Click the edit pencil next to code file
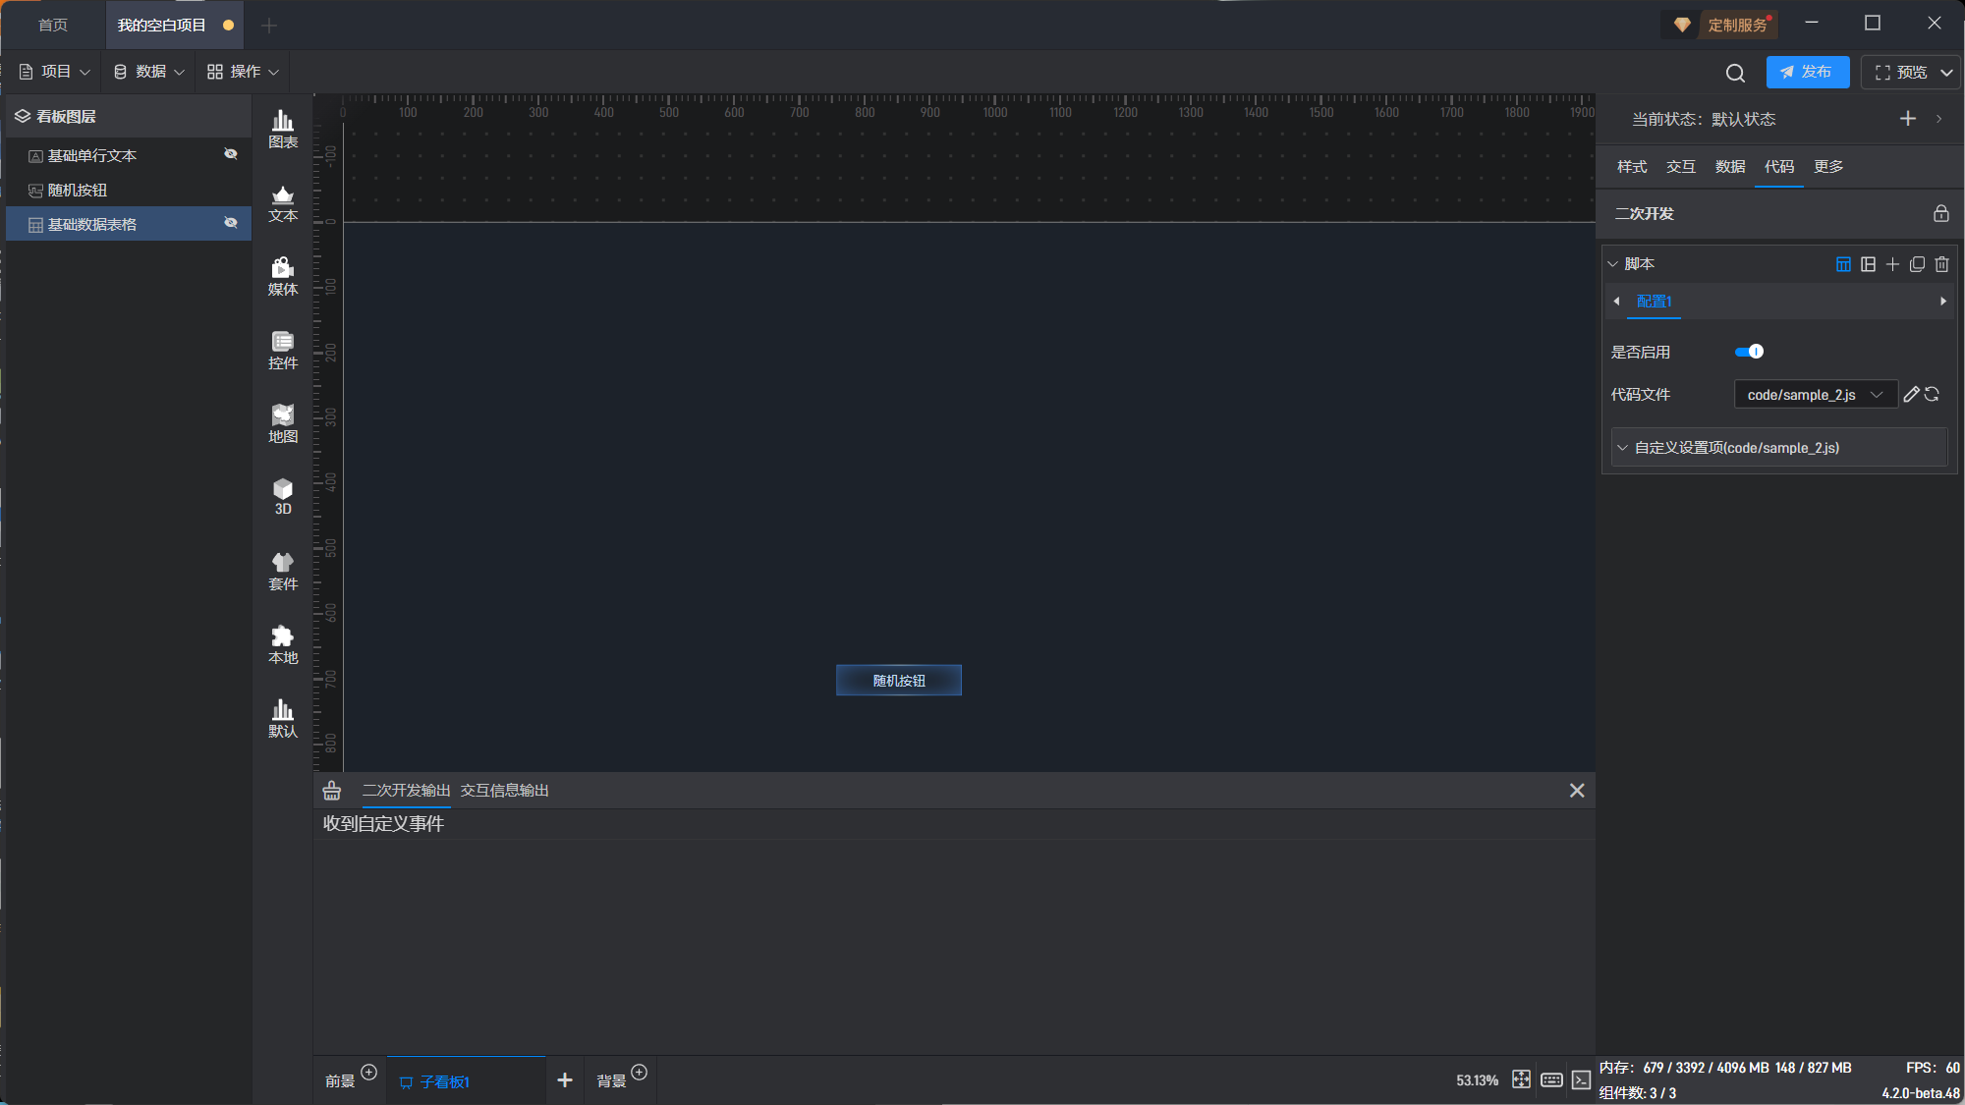Viewport: 1965px width, 1105px height. click(x=1911, y=394)
